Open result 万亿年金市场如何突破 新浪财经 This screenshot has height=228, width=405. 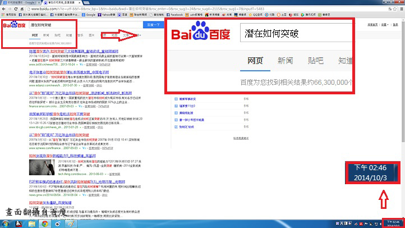80,93
